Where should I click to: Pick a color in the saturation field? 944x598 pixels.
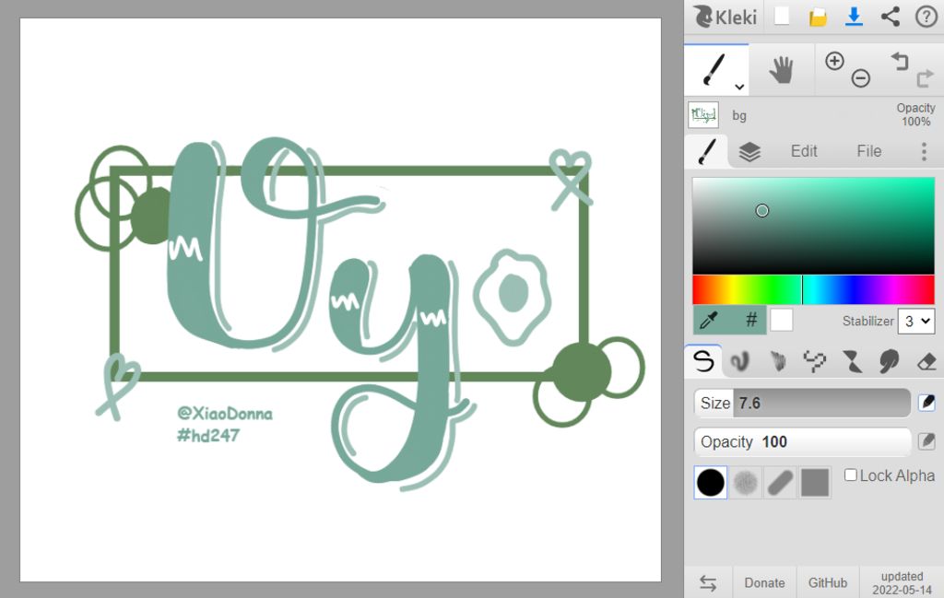[813, 226]
